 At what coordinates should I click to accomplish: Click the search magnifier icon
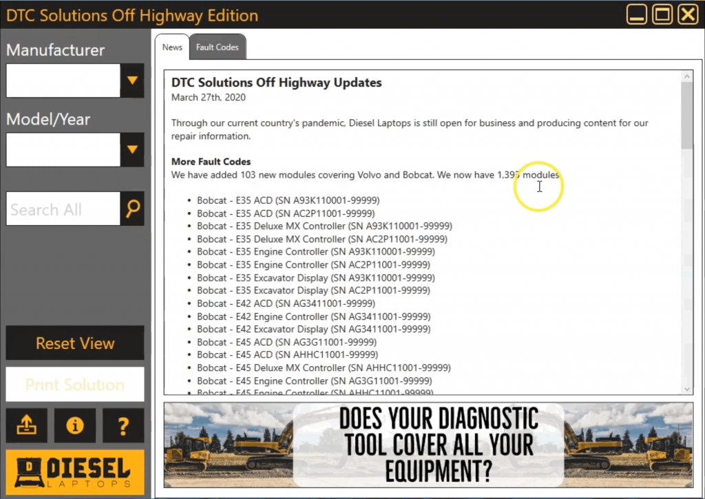132,209
